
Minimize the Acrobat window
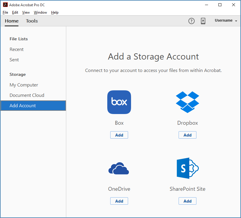click(x=207, y=5)
